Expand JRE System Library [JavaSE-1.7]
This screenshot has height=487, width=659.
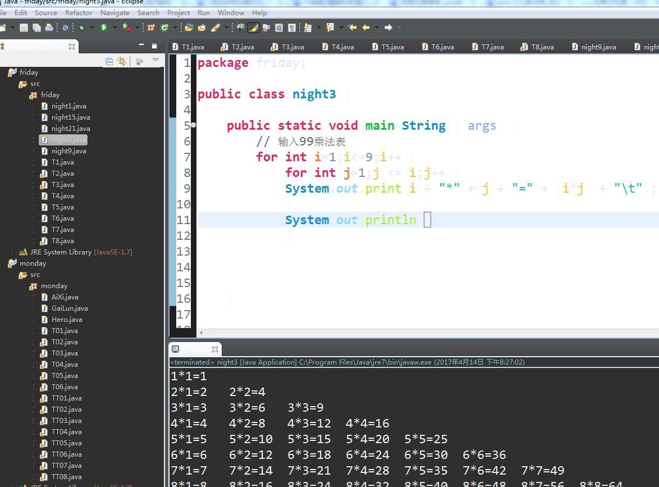pos(13,252)
